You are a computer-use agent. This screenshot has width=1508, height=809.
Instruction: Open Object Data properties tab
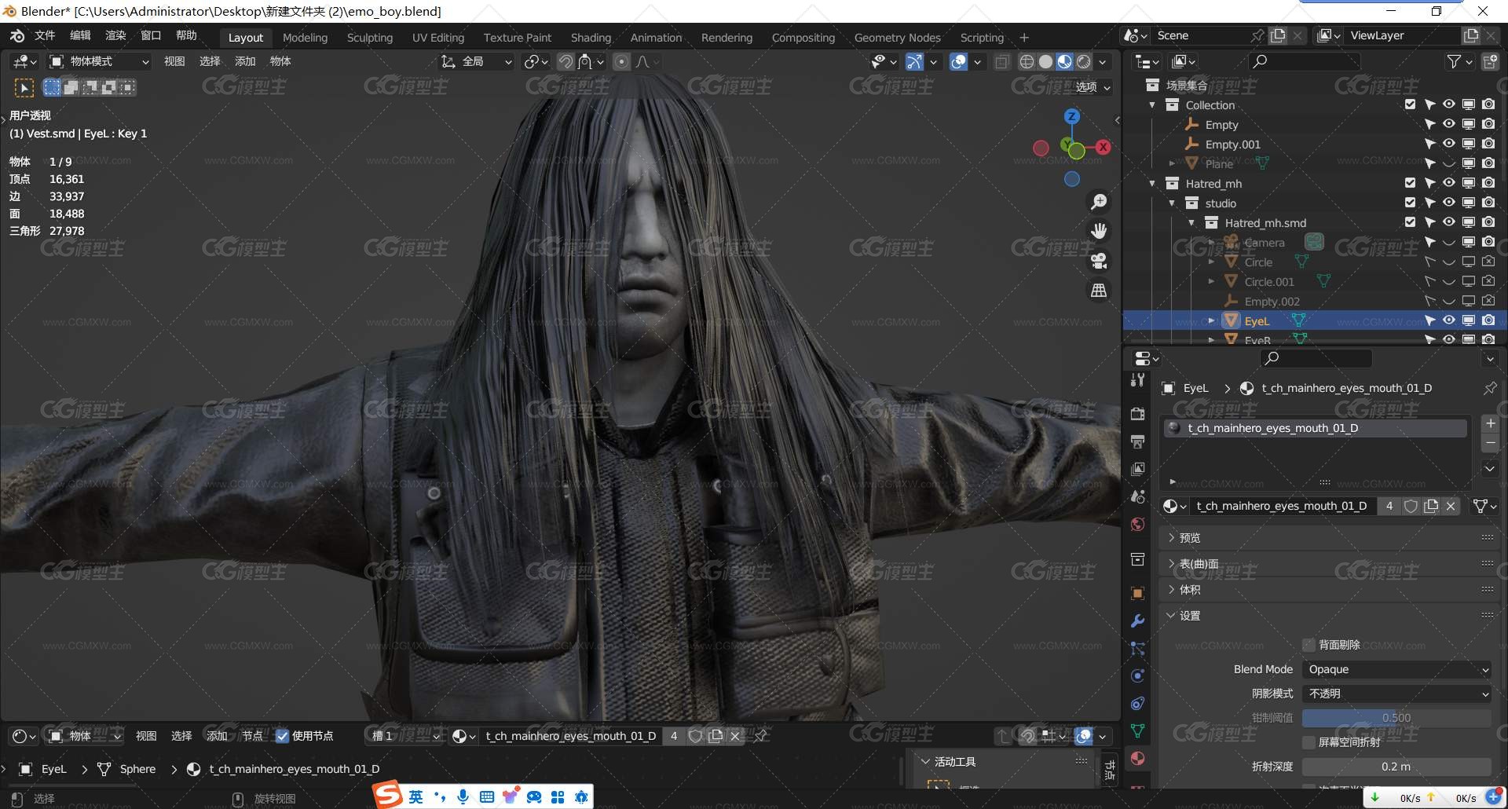1137,730
